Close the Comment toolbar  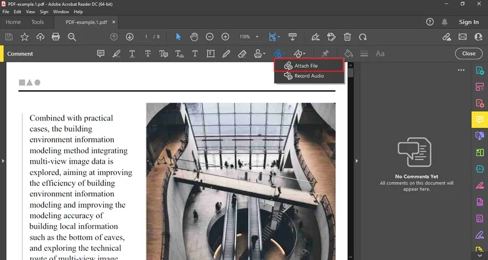(x=468, y=53)
